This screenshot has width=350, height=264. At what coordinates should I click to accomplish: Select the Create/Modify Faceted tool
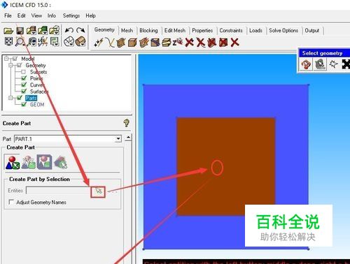click(144, 43)
